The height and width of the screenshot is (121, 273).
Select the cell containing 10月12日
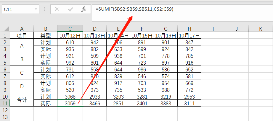coord(70,35)
